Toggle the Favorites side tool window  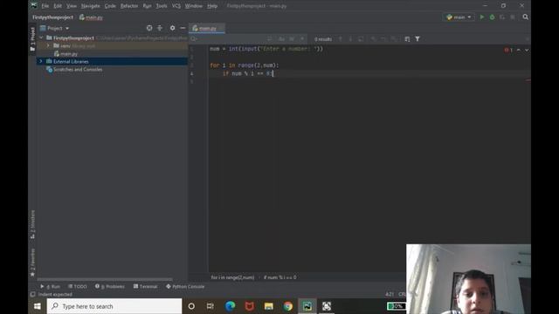[32, 263]
